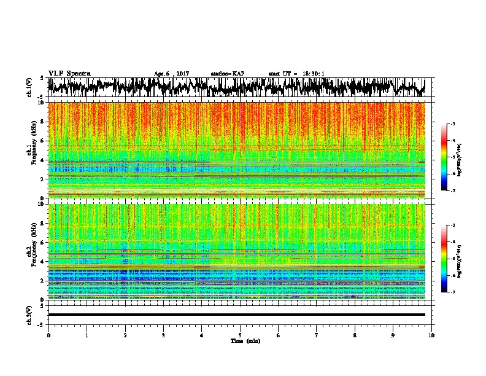This screenshot has height=376, width=486.
Task: Click the "station=KAP" header label
Action: coord(228,74)
